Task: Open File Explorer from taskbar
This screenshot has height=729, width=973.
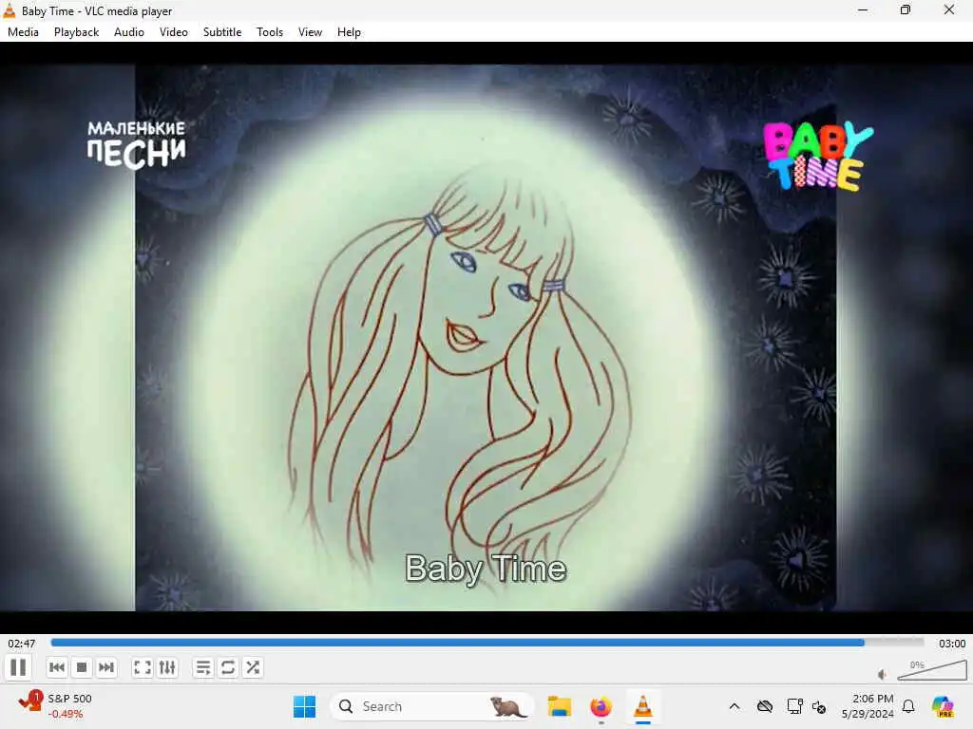Action: pyautogui.click(x=559, y=706)
